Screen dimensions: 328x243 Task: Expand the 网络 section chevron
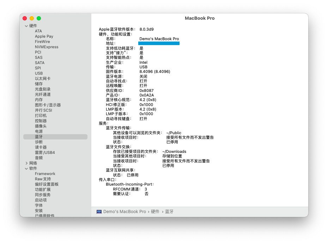(x=26, y=163)
